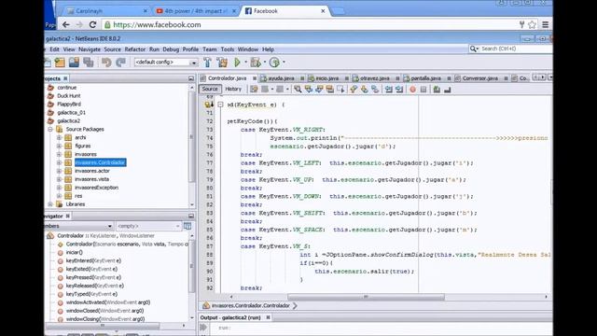Expand the invasores.actor package
This screenshot has height=336, width=597.
coord(59,171)
